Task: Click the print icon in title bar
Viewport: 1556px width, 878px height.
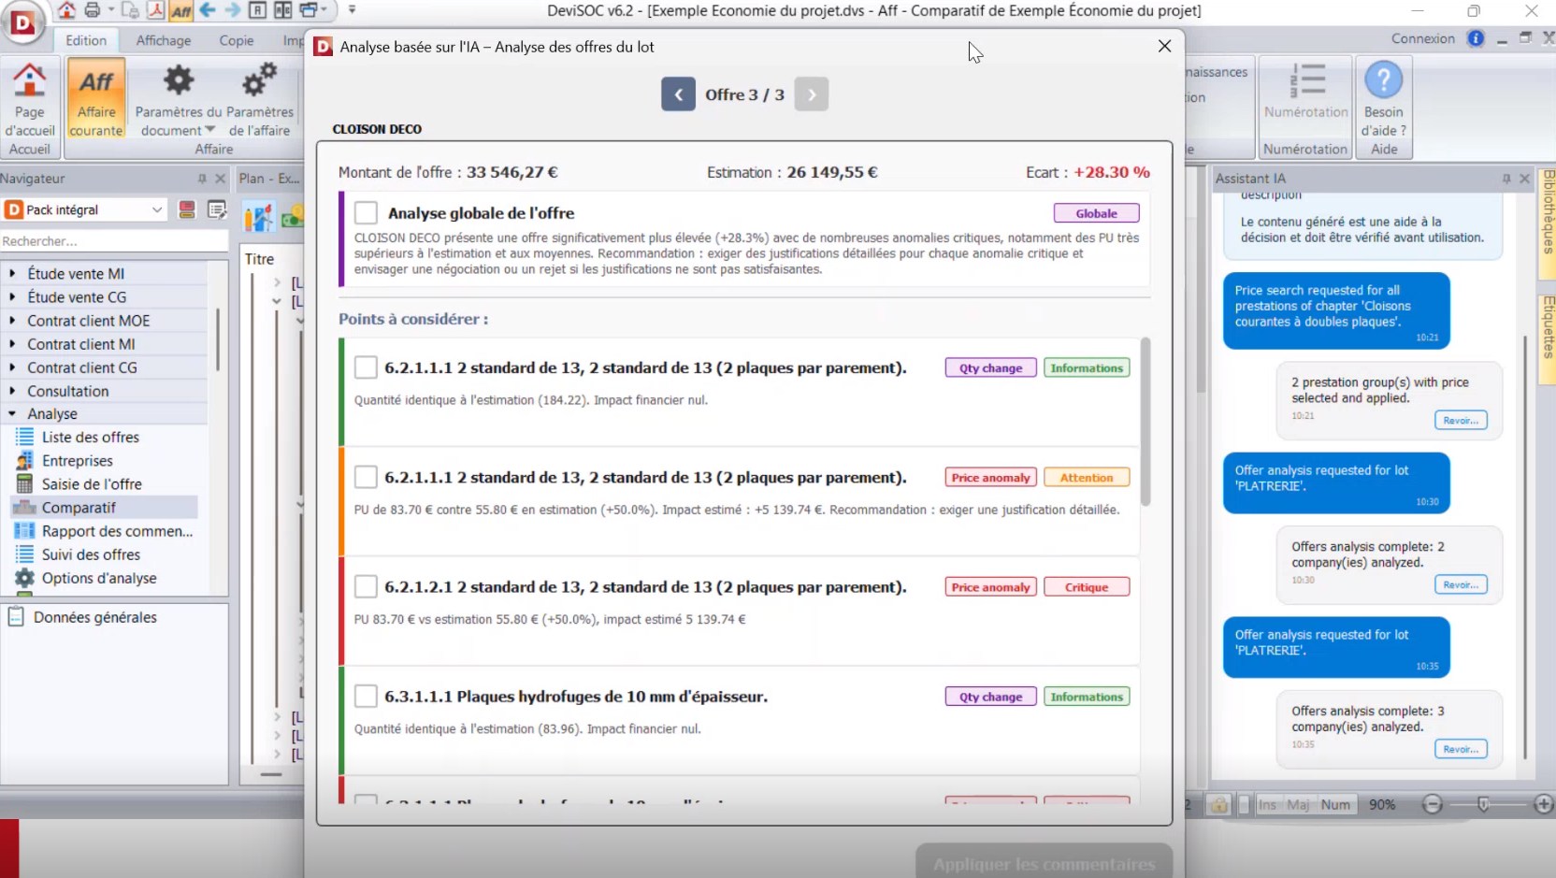Action: [x=93, y=10]
